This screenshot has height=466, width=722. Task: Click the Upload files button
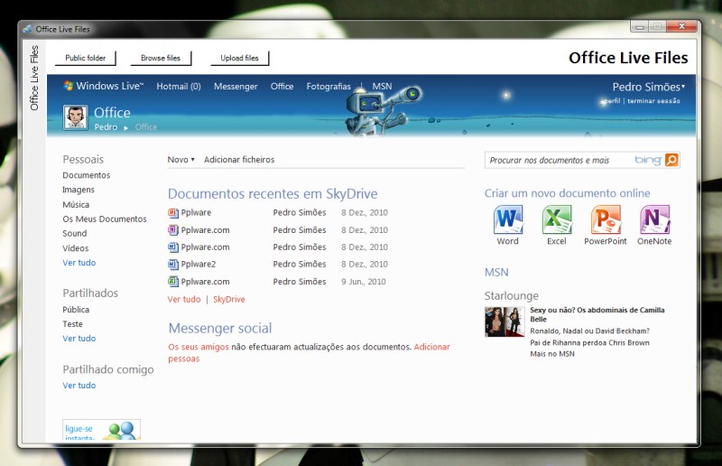click(x=239, y=58)
